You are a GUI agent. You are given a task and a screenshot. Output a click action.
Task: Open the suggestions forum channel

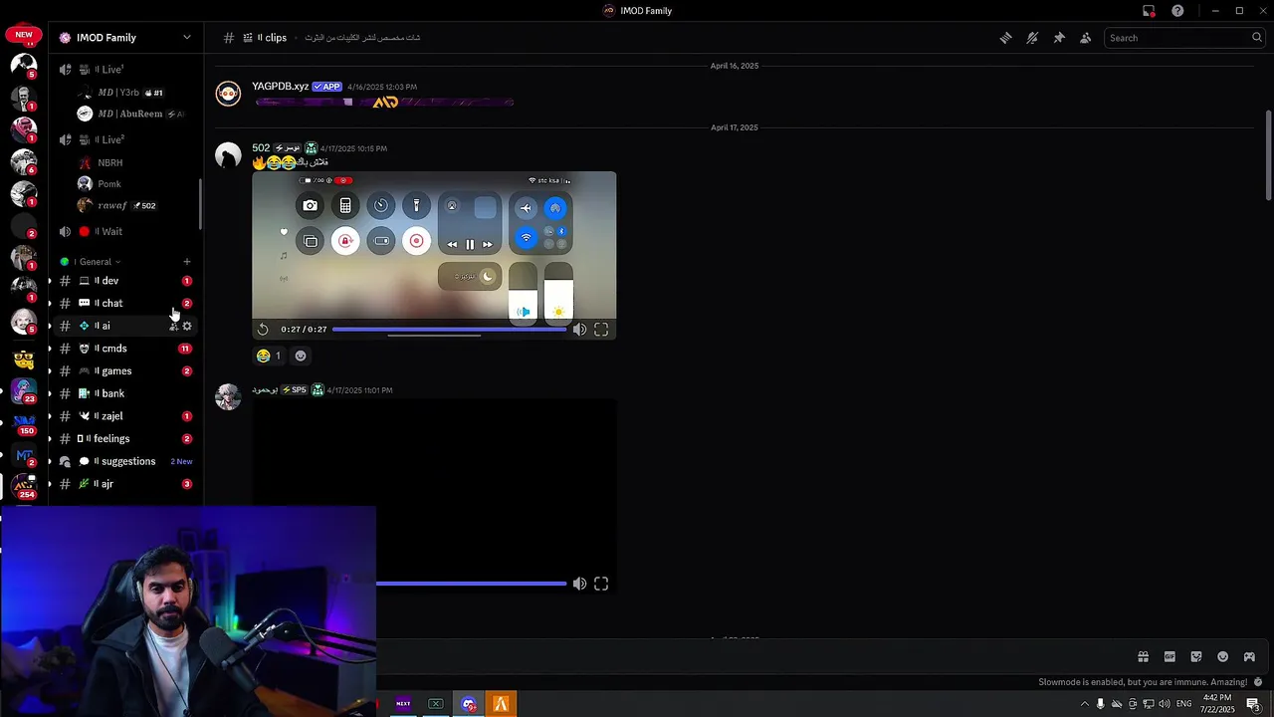tap(124, 461)
